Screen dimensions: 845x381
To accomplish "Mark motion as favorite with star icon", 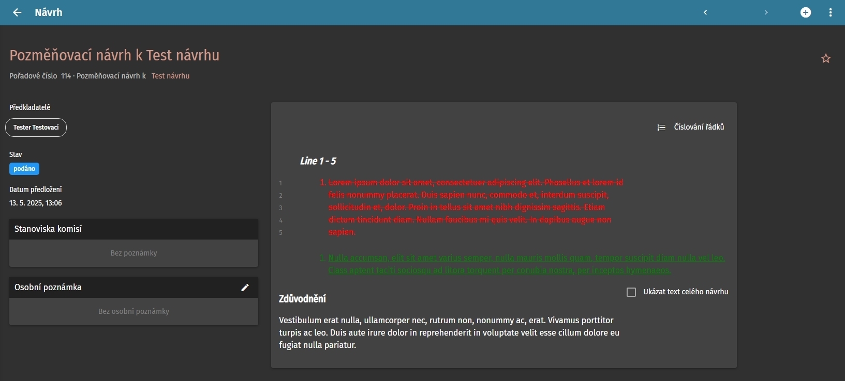I will pos(826,58).
